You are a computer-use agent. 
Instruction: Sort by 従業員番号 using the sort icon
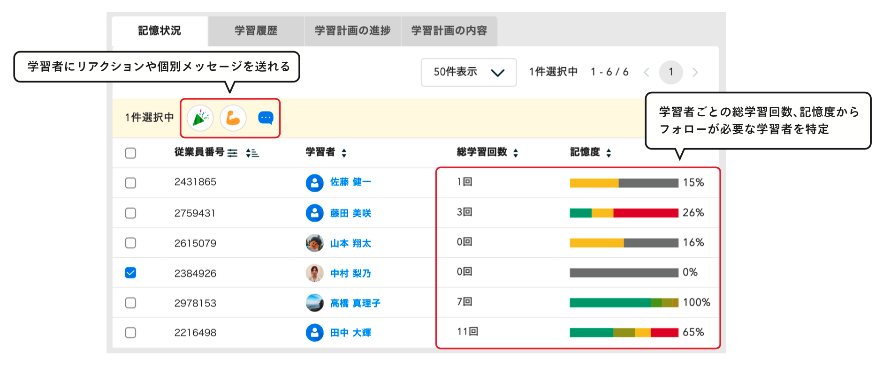click(252, 153)
